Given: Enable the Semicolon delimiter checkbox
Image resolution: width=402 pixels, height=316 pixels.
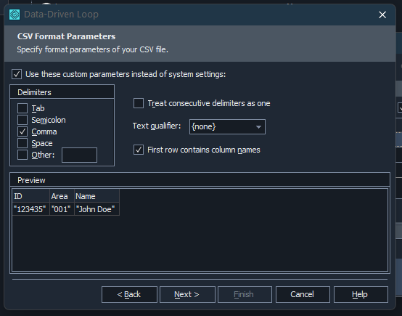Looking at the screenshot, I should tap(22, 120).
